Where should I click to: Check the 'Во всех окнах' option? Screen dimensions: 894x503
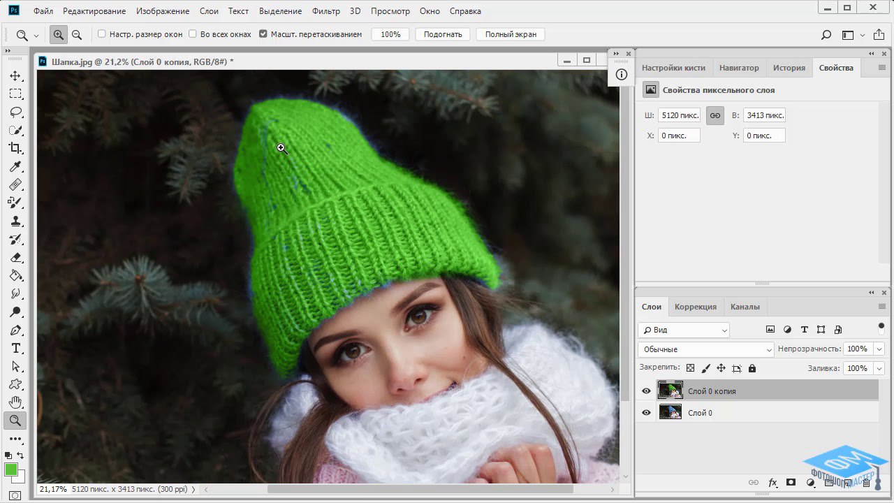click(193, 34)
